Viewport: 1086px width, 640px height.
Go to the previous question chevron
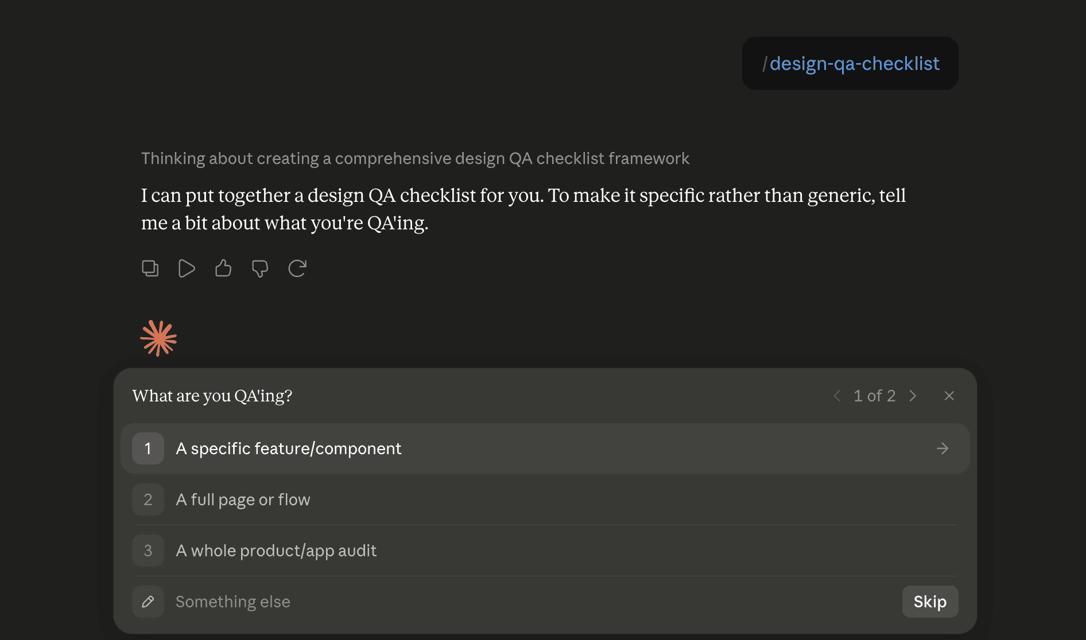click(x=837, y=396)
